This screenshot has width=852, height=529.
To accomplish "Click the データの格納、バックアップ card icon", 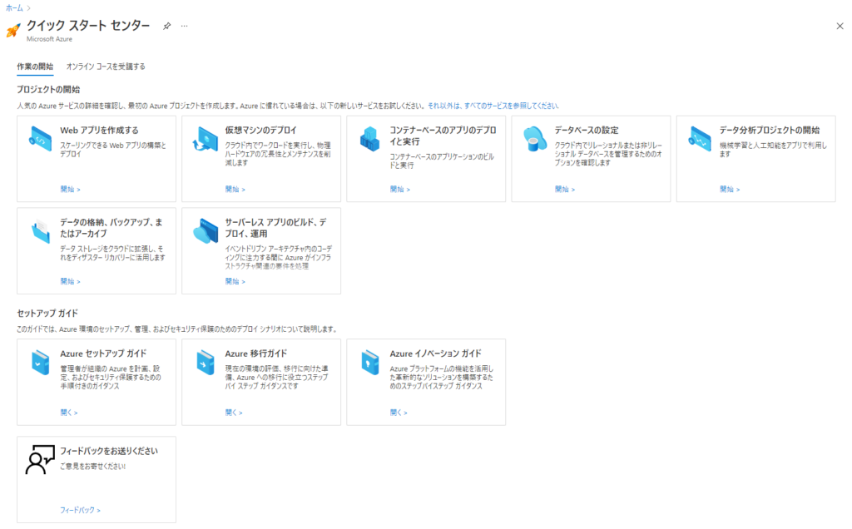I will click(x=40, y=231).
